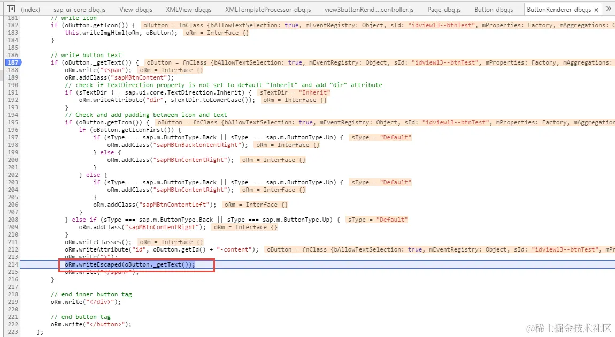Click the oRm.write("<span") statement
The height and width of the screenshot is (337, 615).
pyautogui.click(x=98, y=70)
